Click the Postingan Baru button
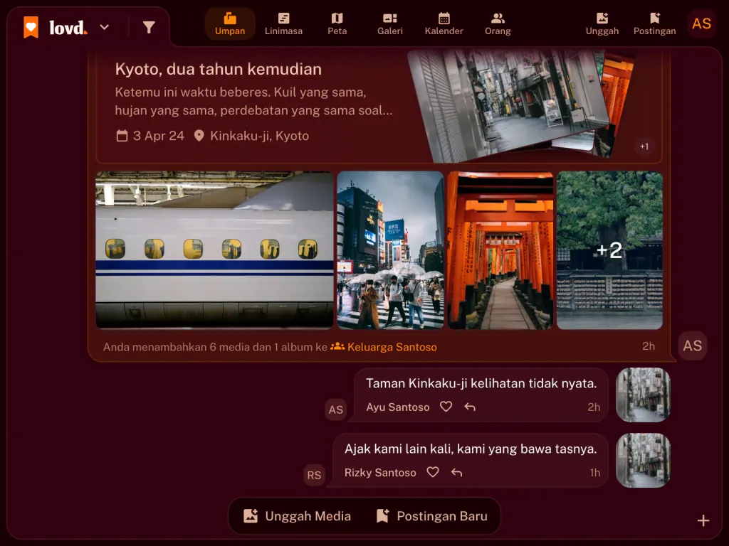 click(432, 516)
